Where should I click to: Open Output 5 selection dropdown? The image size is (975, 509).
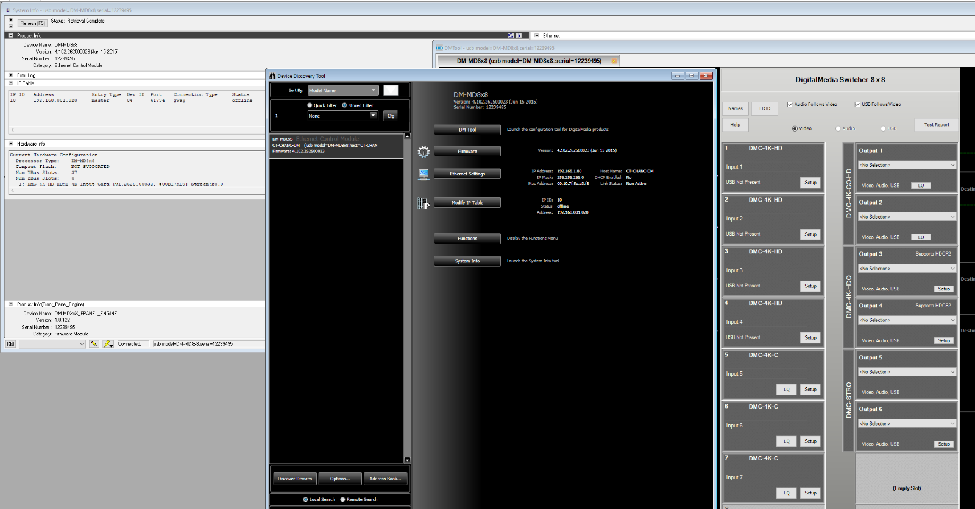pos(907,372)
